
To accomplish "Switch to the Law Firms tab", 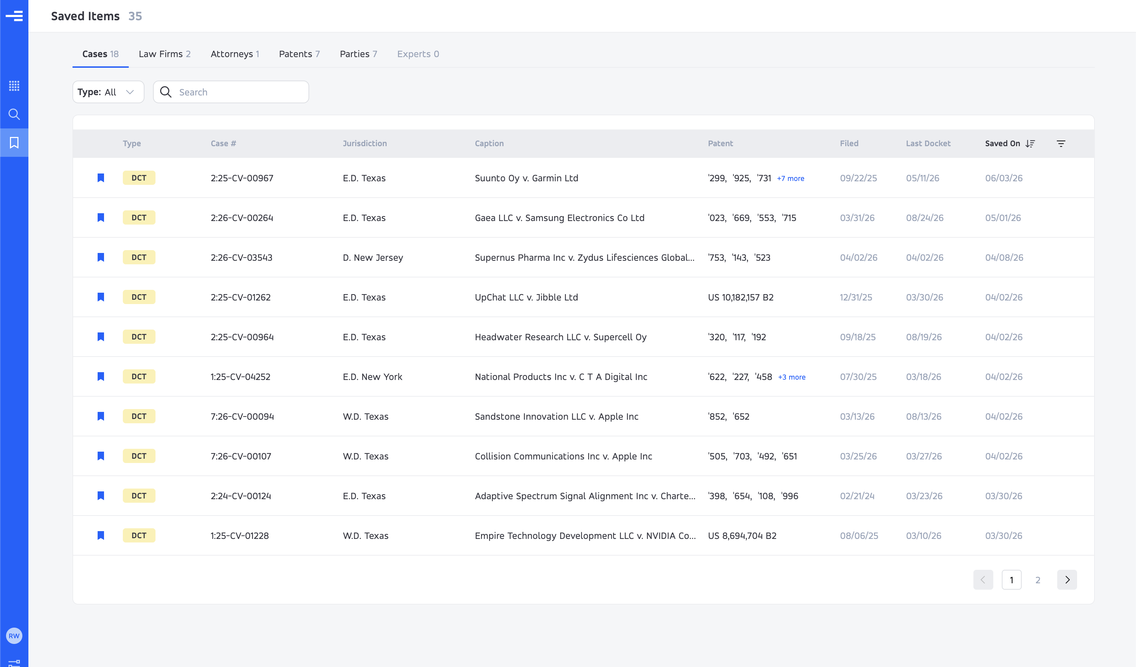I will (x=164, y=54).
